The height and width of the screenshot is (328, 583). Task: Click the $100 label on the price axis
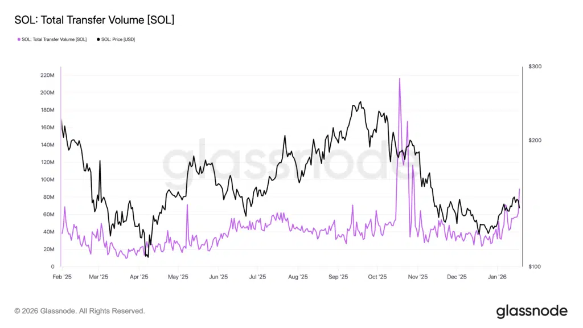[x=536, y=266]
